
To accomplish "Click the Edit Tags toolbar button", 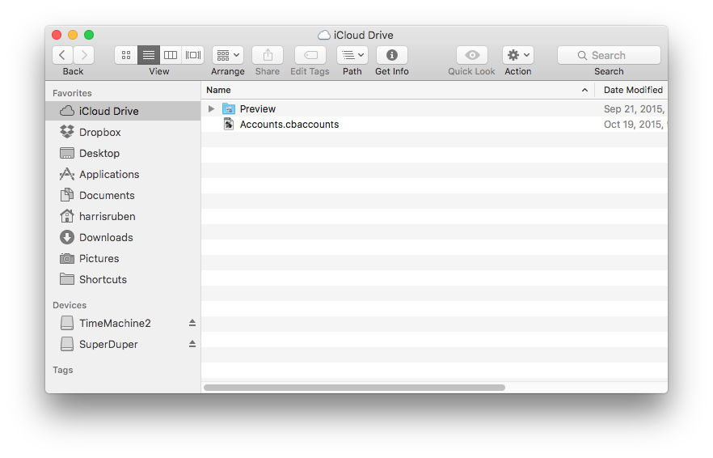I will [x=310, y=55].
